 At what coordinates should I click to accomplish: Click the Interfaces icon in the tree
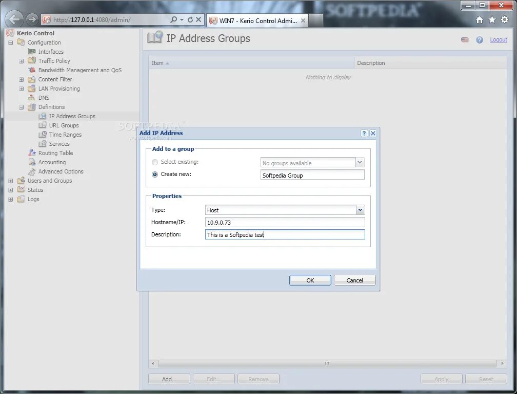[x=32, y=51]
